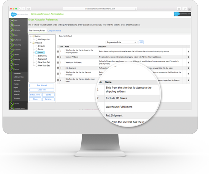This screenshot has height=174, width=209.
Task: Click the browser address bar
Action: coord(100,9)
